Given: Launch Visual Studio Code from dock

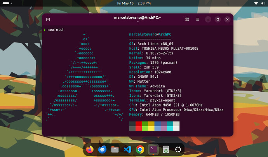Looking at the screenshot, I should pyautogui.click(x=127, y=150).
